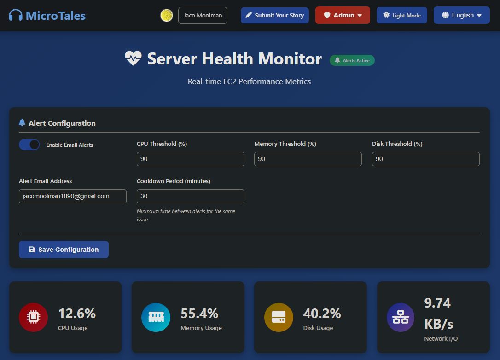Screen dimensions: 500x360
Task: Click the yellow user avatar icon
Action: (166, 15)
